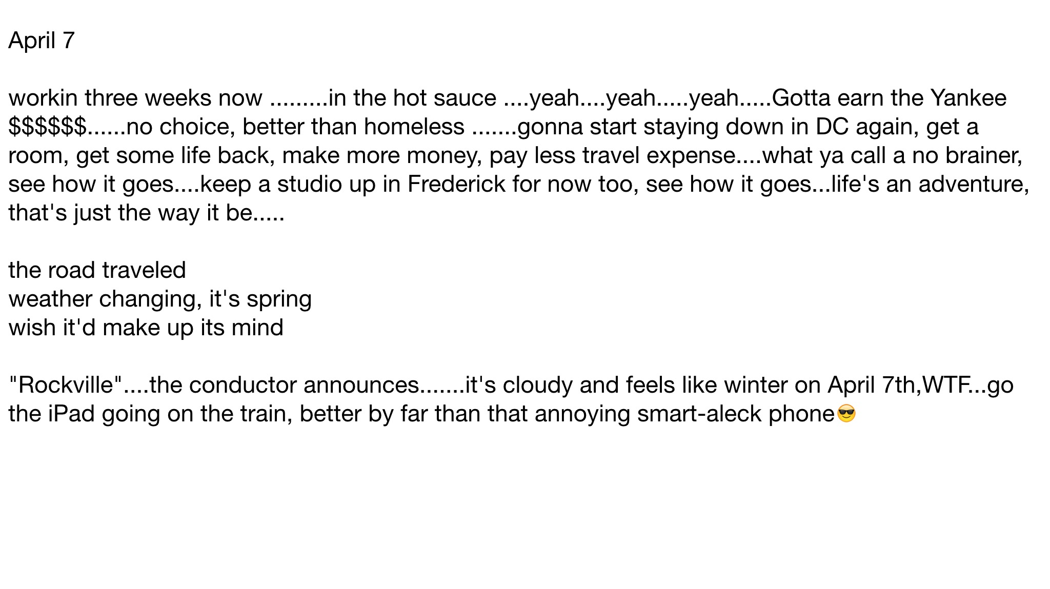Click the sunglasses emoji after phone
The height and width of the screenshot is (589, 1050).
(846, 413)
